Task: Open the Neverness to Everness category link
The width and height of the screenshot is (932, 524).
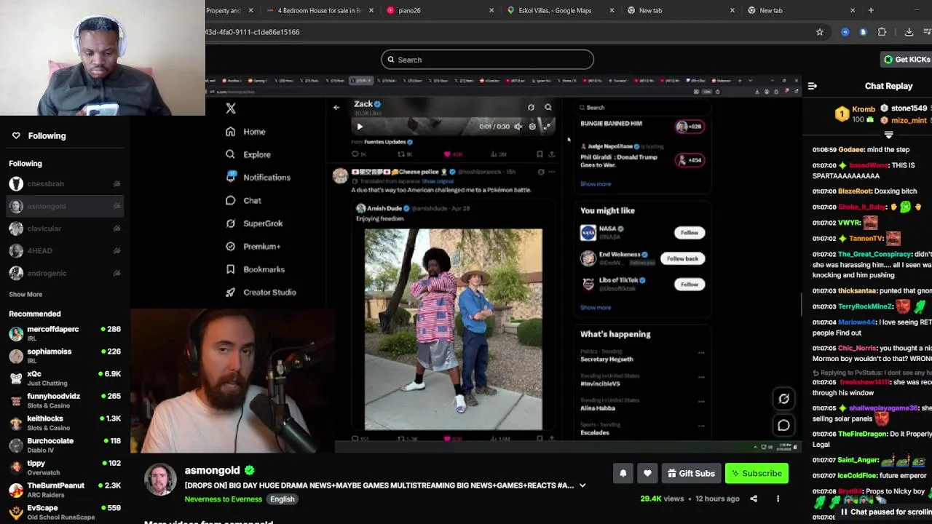Action: click(x=223, y=499)
